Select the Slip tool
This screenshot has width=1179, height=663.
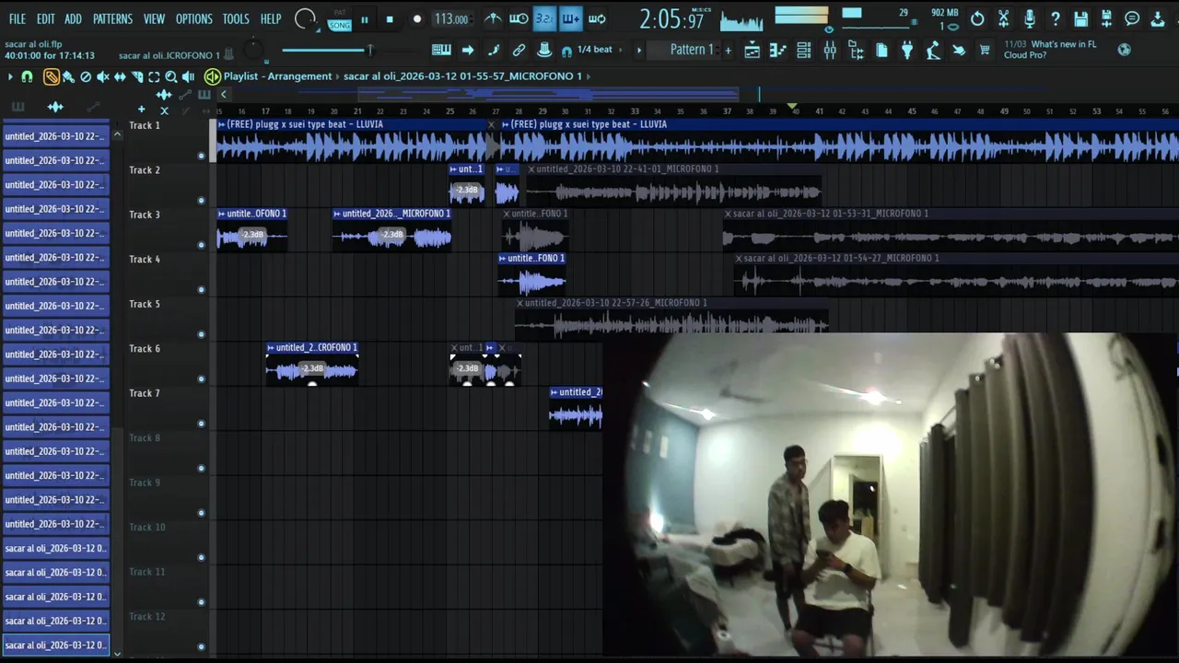tap(120, 76)
